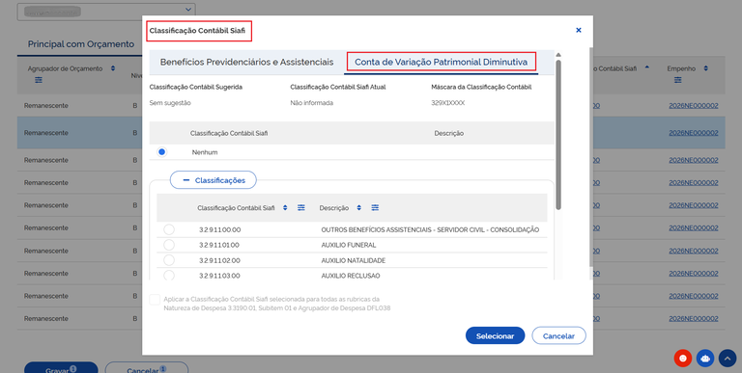Sort the Agrupador de Orçamento column

click(113, 69)
